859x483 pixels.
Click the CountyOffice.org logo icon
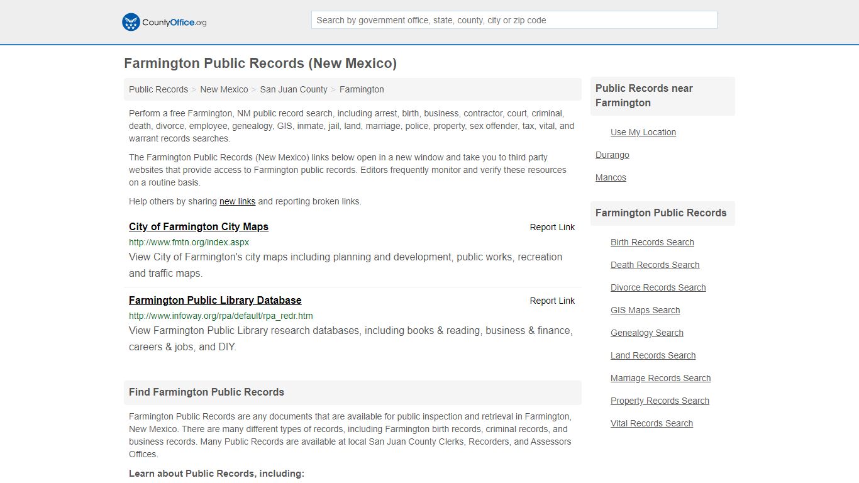131,22
